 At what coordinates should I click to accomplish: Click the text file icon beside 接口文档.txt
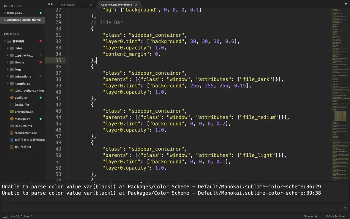[x=12, y=147]
